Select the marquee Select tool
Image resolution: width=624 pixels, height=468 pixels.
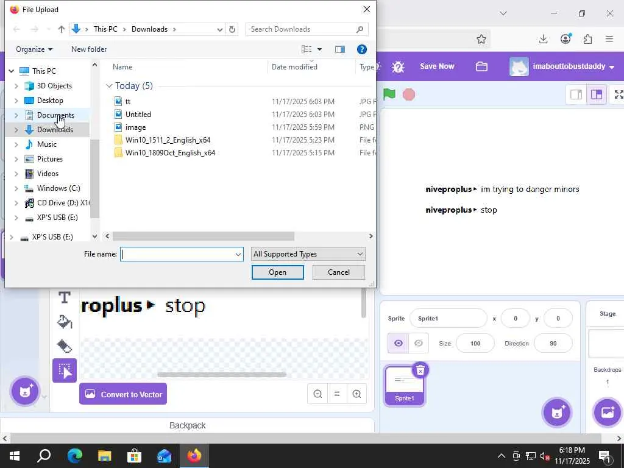tap(65, 370)
